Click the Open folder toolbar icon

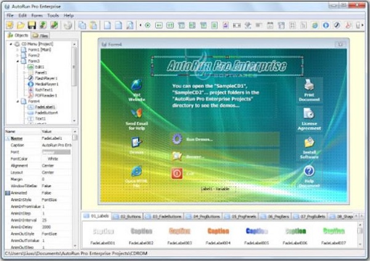click(21, 25)
